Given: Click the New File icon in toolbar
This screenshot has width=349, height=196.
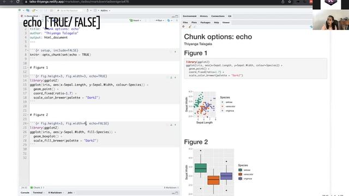Looking at the screenshot, I should coord(20,10).
